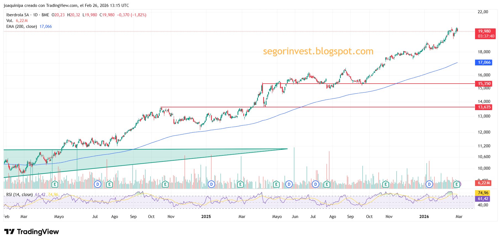
Task: Select the dividend D marker for July 2025
Action: point(315,184)
